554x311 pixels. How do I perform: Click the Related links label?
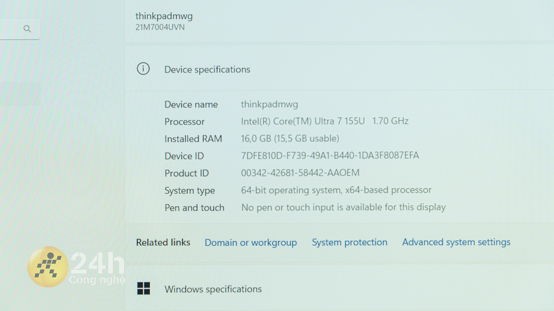click(163, 242)
